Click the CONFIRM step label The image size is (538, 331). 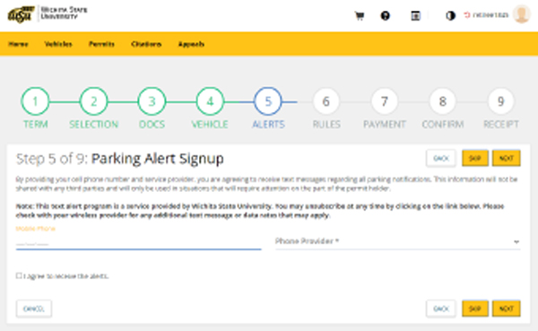[x=443, y=125]
